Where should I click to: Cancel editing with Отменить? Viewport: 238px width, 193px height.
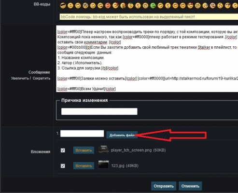[190, 186]
